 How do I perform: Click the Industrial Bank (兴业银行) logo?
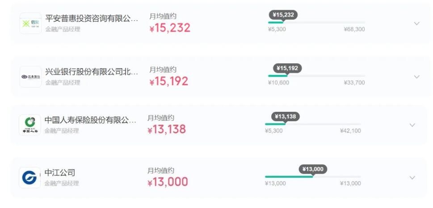point(30,77)
